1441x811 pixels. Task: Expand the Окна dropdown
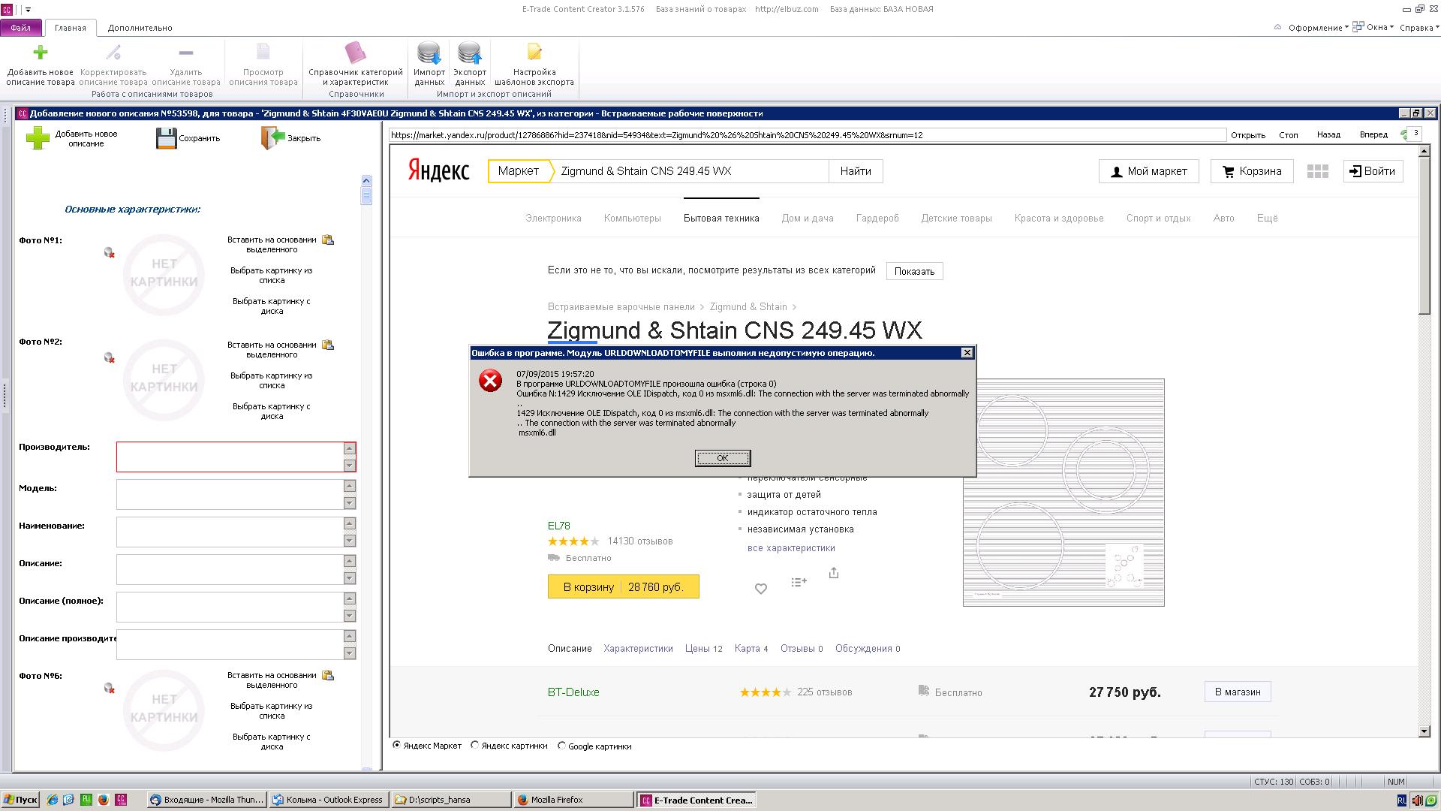click(1373, 27)
